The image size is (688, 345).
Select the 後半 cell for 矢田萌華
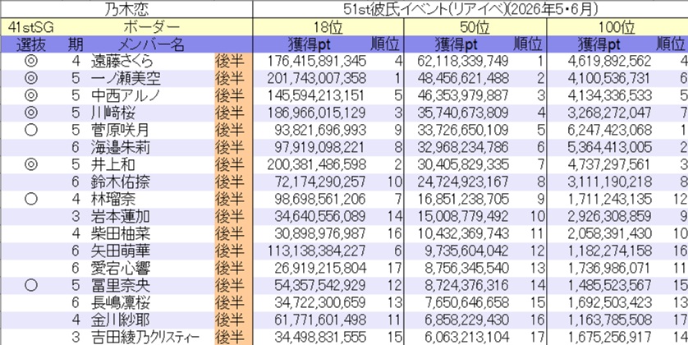(x=233, y=251)
